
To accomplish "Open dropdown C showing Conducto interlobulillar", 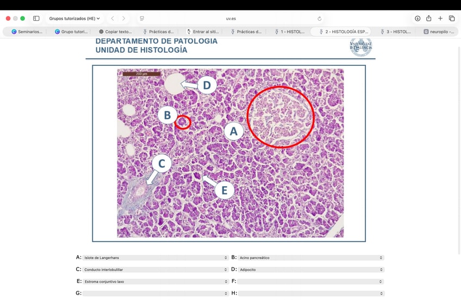I will 155,270.
